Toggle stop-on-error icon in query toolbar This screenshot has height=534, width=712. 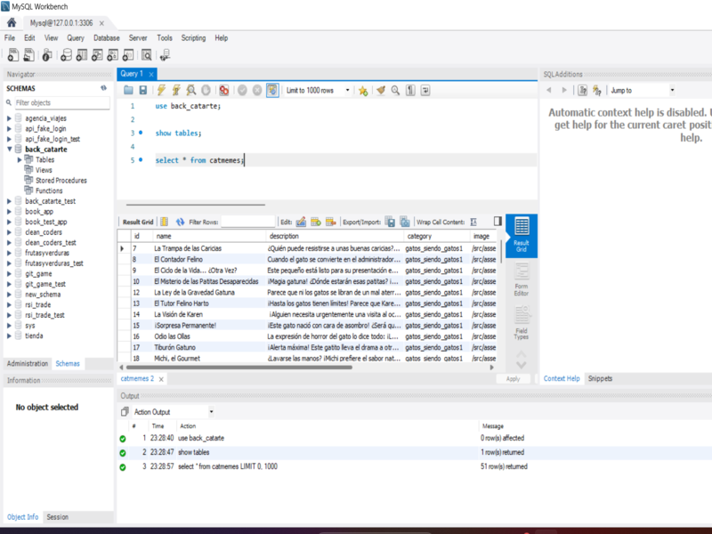coord(224,91)
